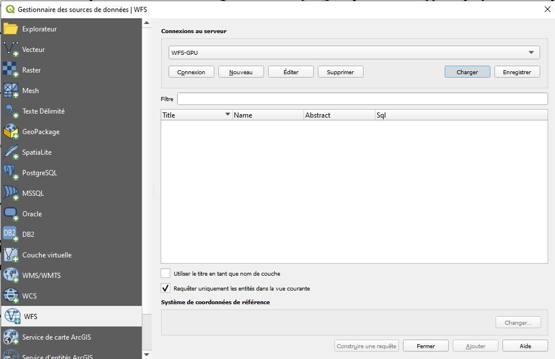The image size is (555, 359).
Task: Expand the WFS-GPU connection dropdown
Action: click(532, 53)
